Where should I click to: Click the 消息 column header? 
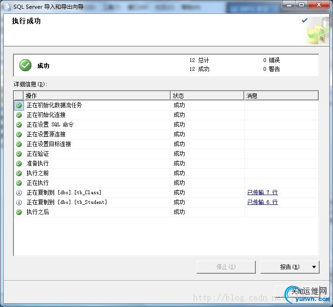(281, 96)
